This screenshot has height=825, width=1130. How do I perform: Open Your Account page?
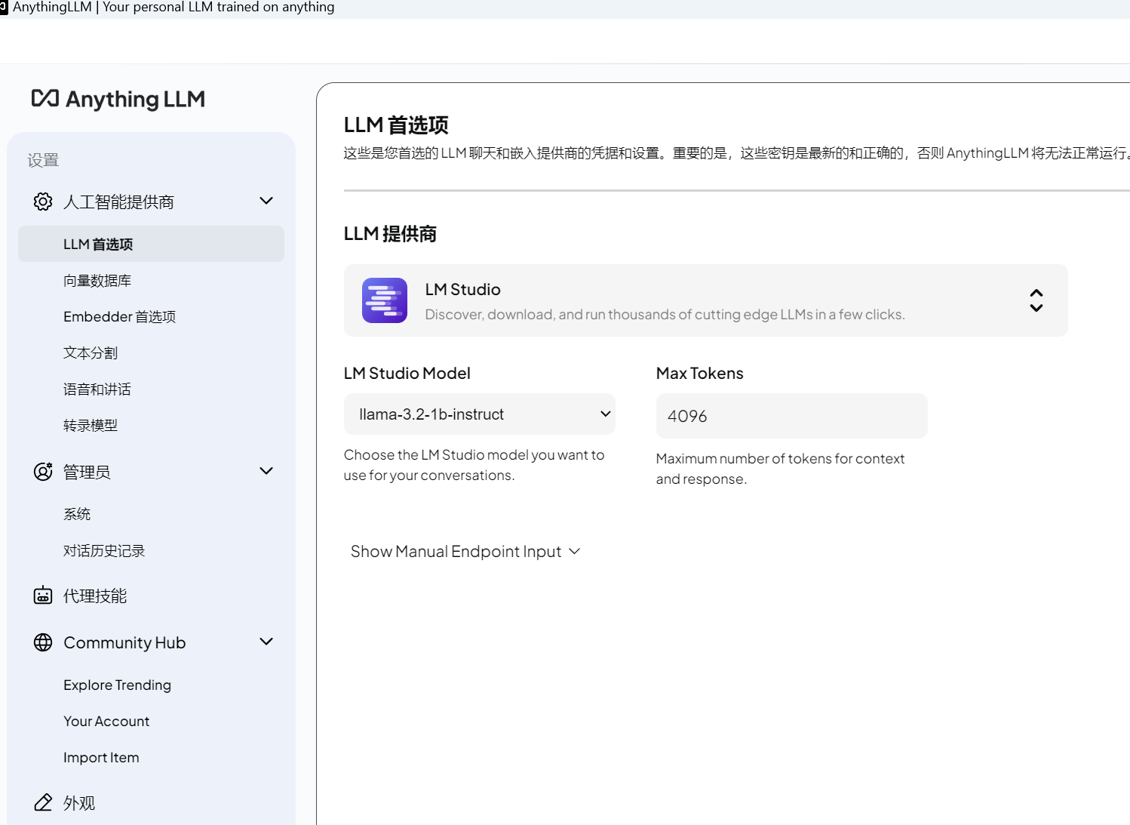(x=106, y=722)
